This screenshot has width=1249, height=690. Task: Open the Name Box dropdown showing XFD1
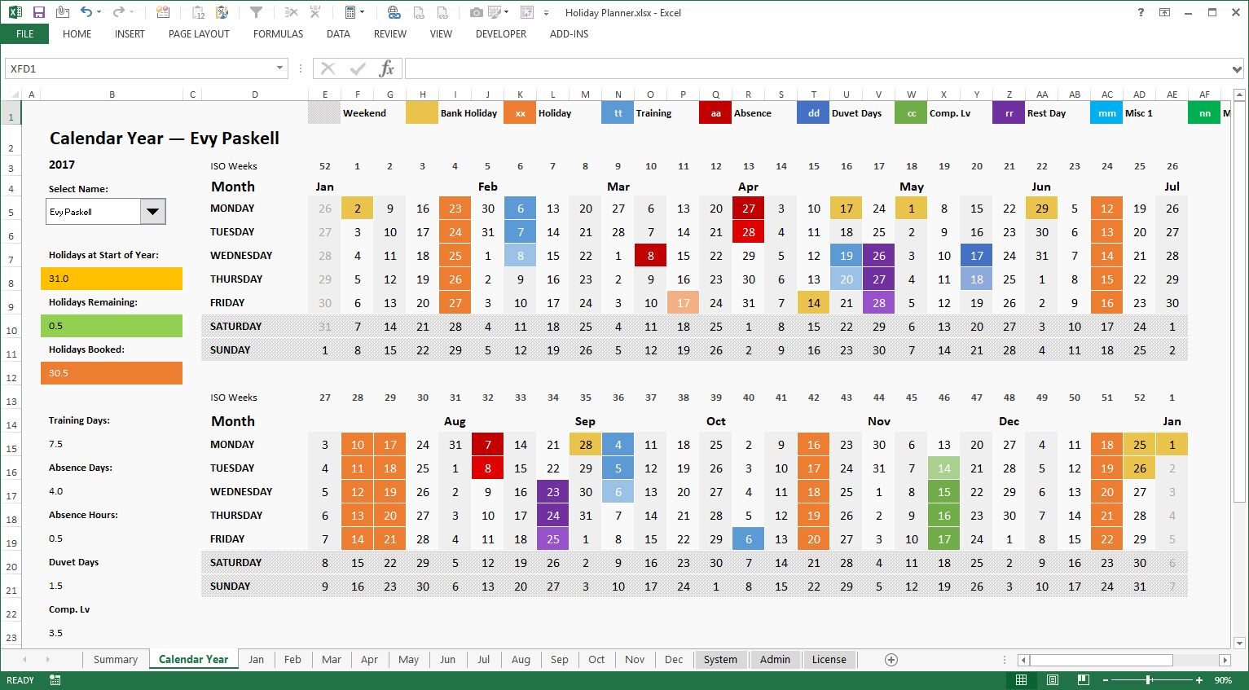pyautogui.click(x=280, y=68)
